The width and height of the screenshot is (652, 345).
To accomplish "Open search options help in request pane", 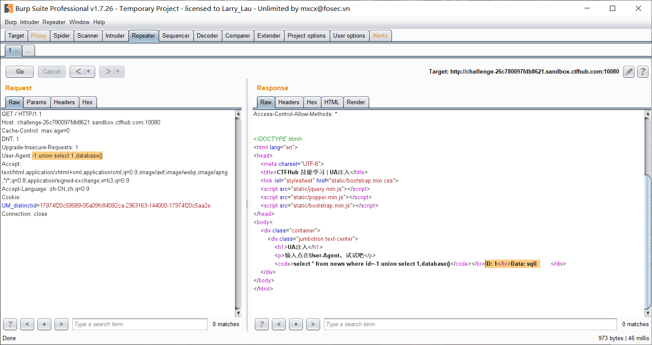I will coord(10,324).
